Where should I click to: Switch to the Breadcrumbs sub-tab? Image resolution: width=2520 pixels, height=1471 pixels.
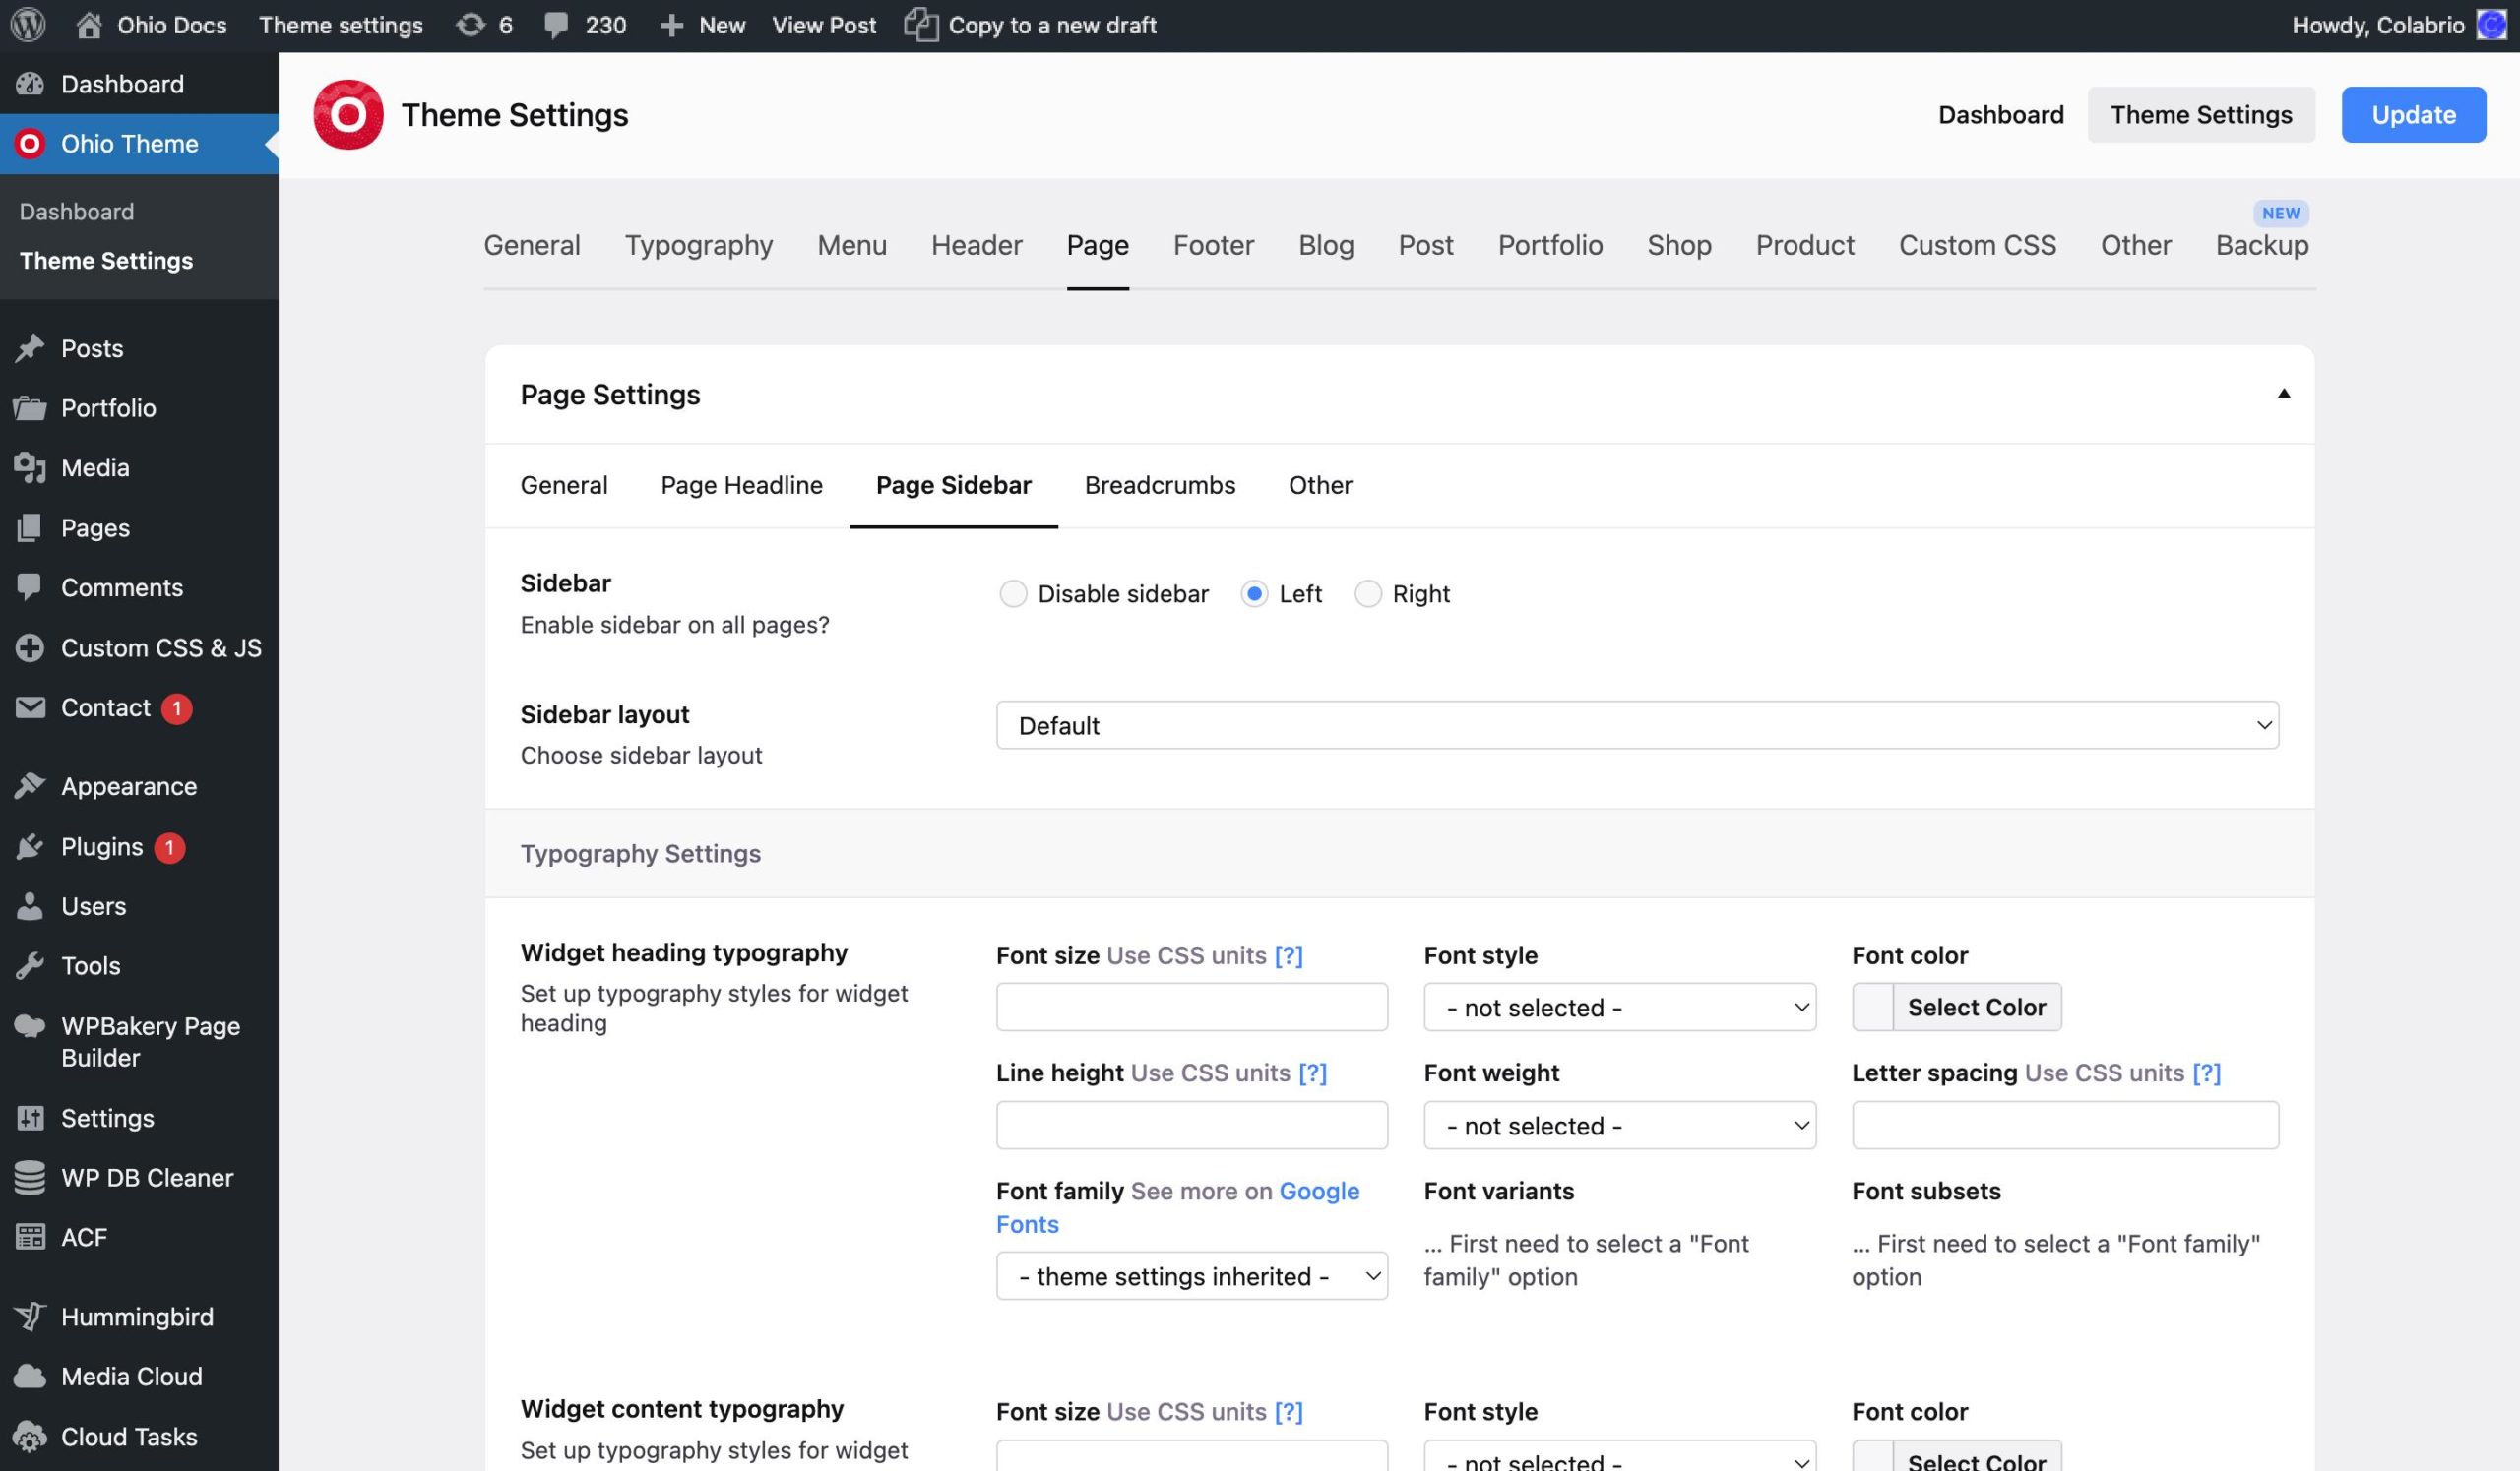point(1160,486)
